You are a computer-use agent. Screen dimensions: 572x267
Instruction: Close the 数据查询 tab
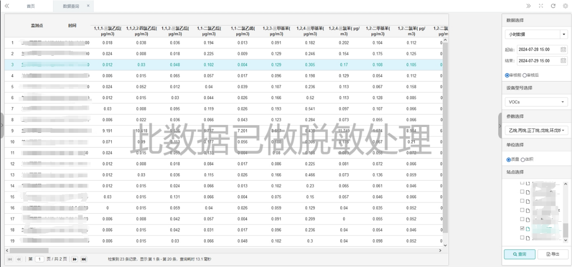[x=88, y=6]
